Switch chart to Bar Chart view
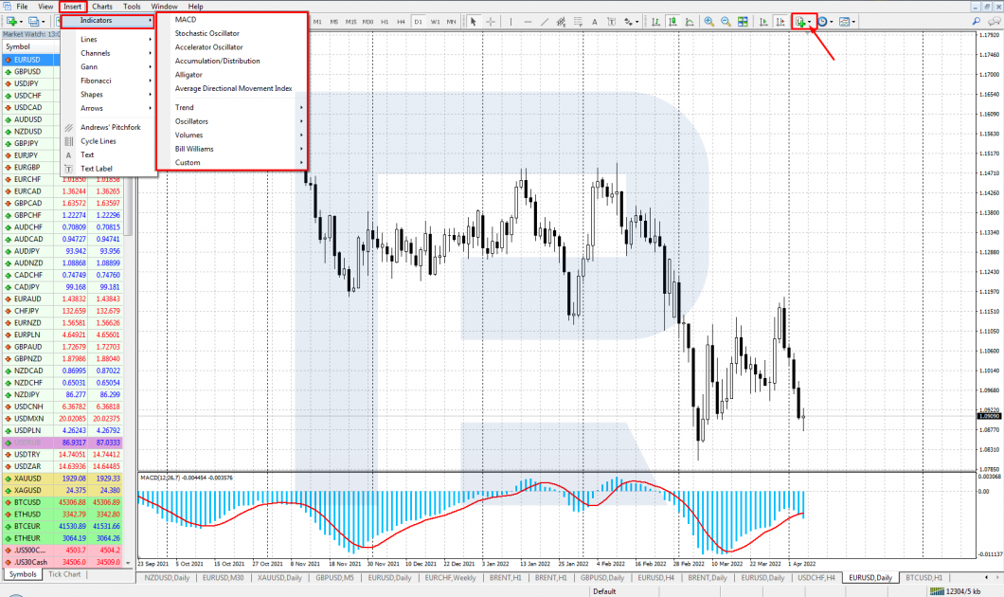1004x597 pixels. pyautogui.click(x=655, y=22)
